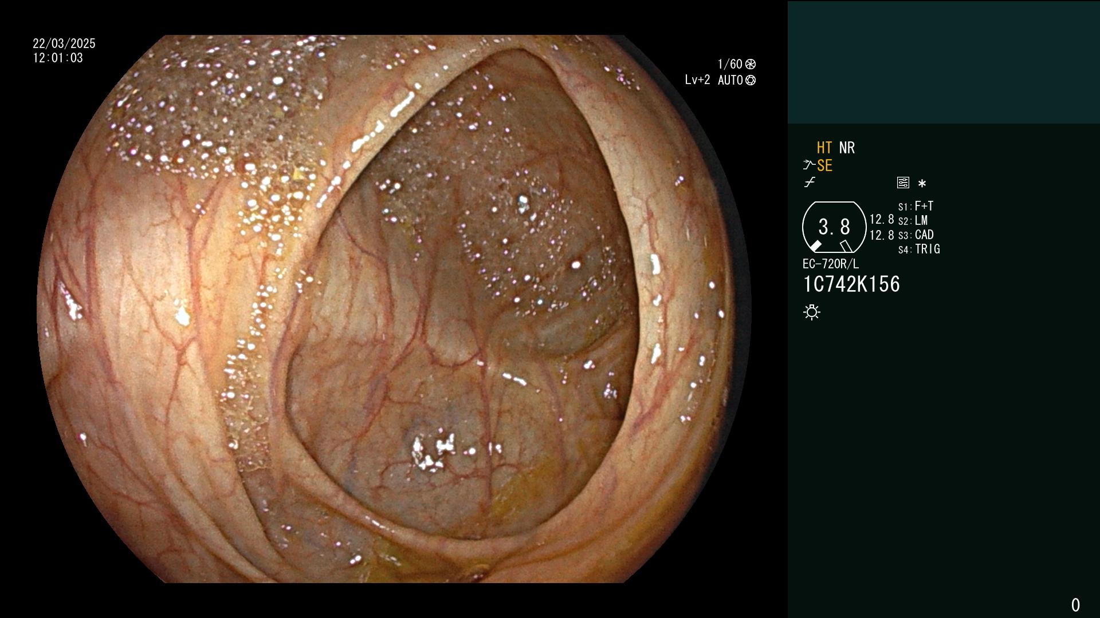Click the AUTO iris mode text
Screen dimensions: 1100x618
click(x=730, y=80)
